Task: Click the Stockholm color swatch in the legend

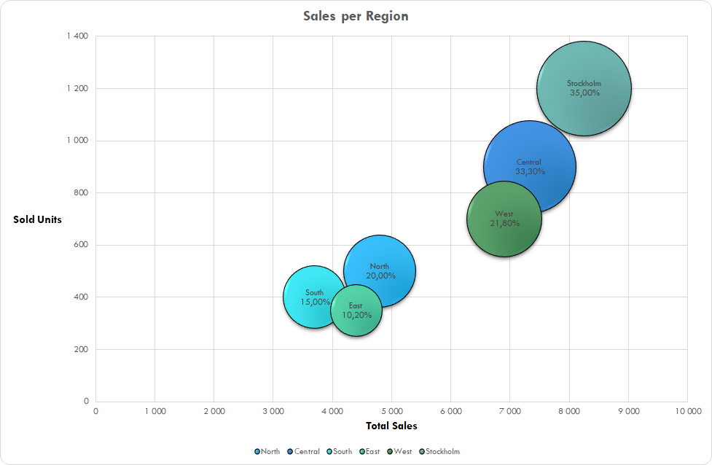Action: [x=422, y=451]
